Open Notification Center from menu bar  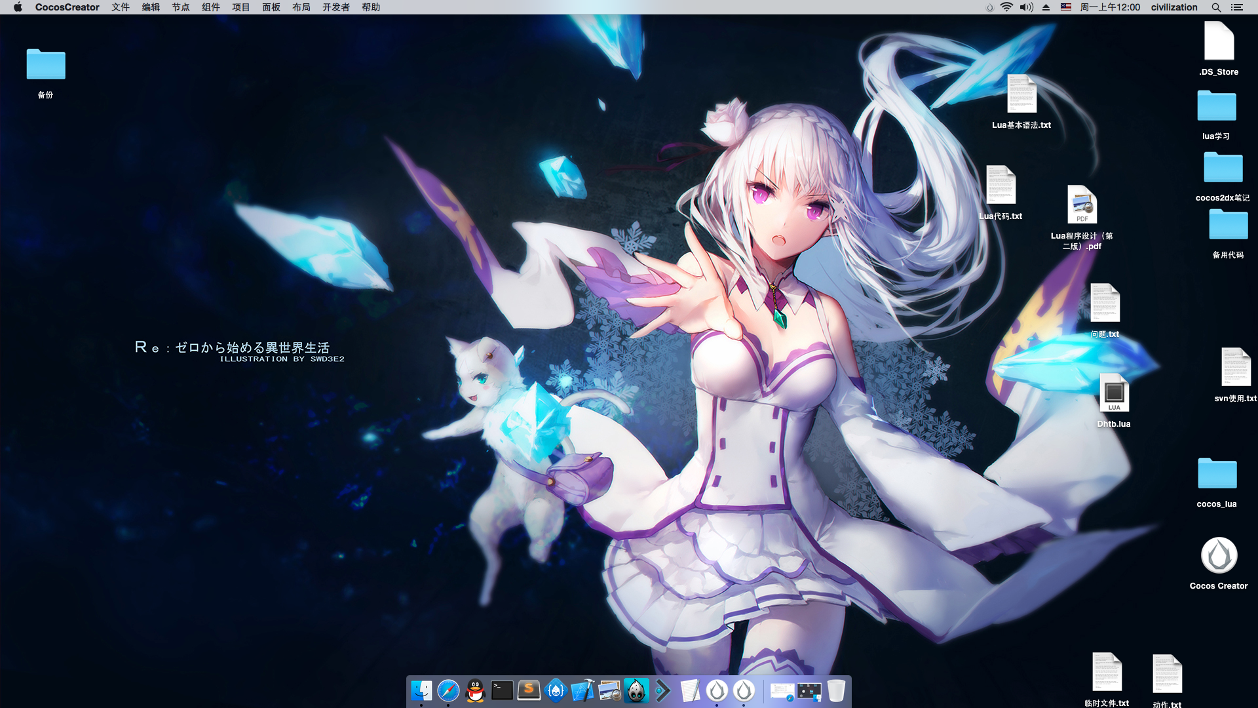(1237, 7)
